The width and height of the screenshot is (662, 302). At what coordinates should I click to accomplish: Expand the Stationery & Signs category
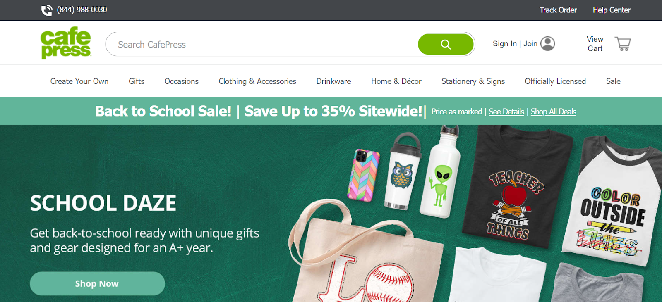(473, 81)
